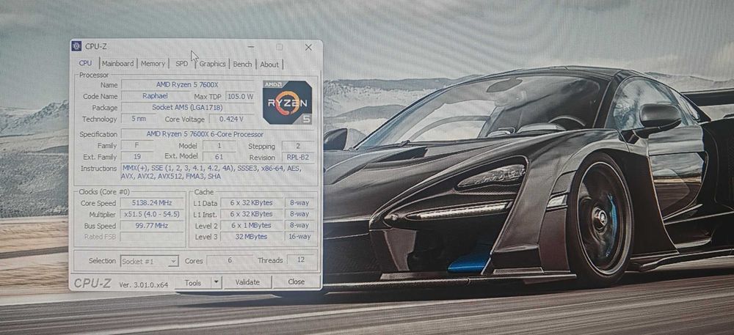The width and height of the screenshot is (734, 335).
Task: Click the Code Name value Raphael
Action: pyautogui.click(x=156, y=96)
